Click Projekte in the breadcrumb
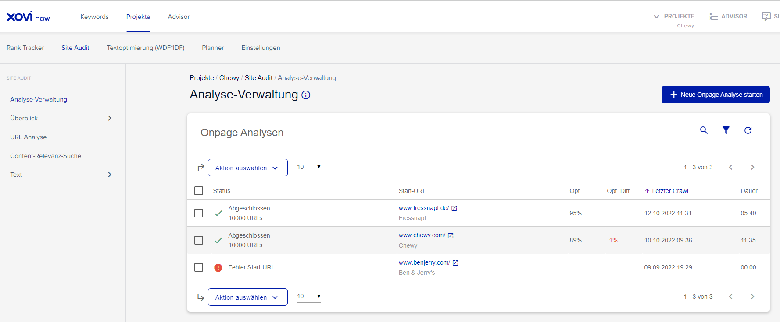 [x=202, y=78]
